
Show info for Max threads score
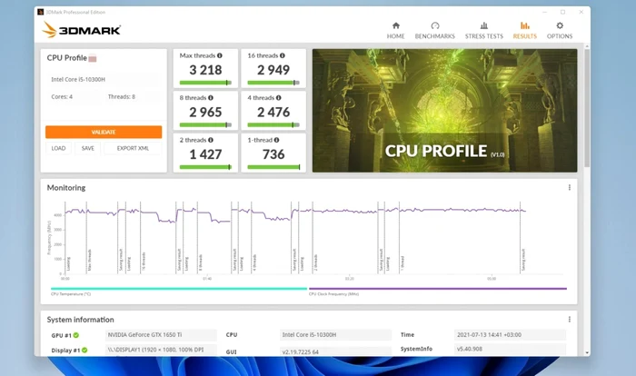220,55
